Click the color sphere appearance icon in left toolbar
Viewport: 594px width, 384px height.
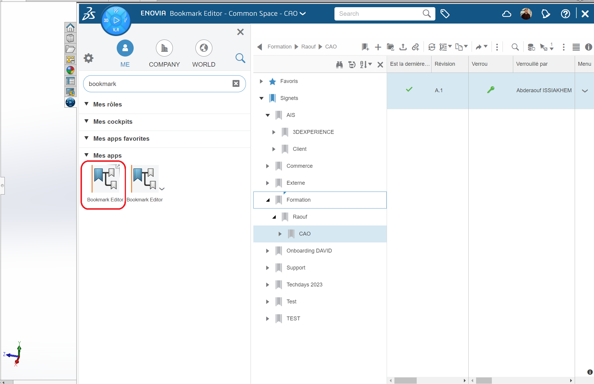70,70
